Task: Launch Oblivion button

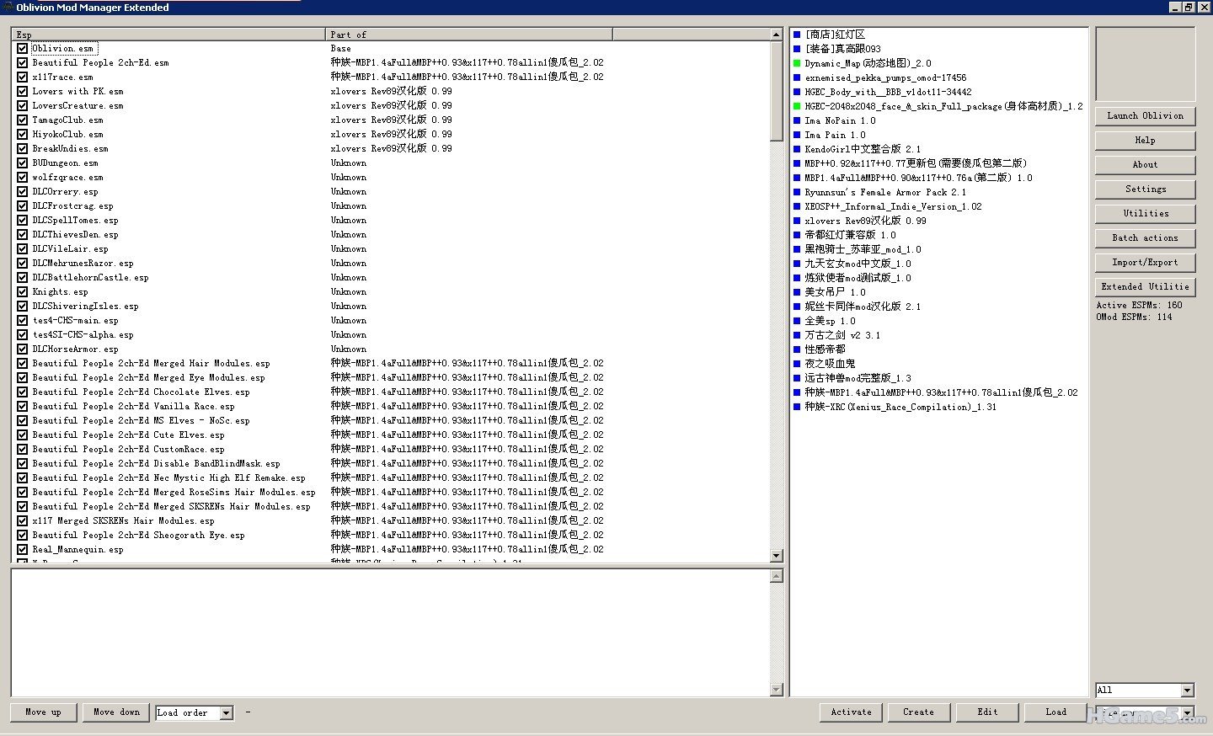Action: pyautogui.click(x=1145, y=116)
